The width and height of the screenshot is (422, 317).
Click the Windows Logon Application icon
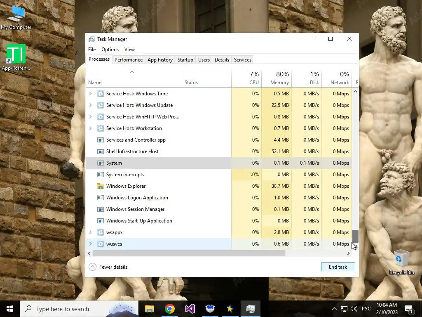[x=101, y=198]
